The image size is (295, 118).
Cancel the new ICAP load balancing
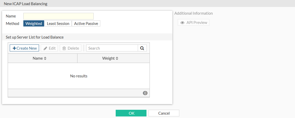click(164, 113)
